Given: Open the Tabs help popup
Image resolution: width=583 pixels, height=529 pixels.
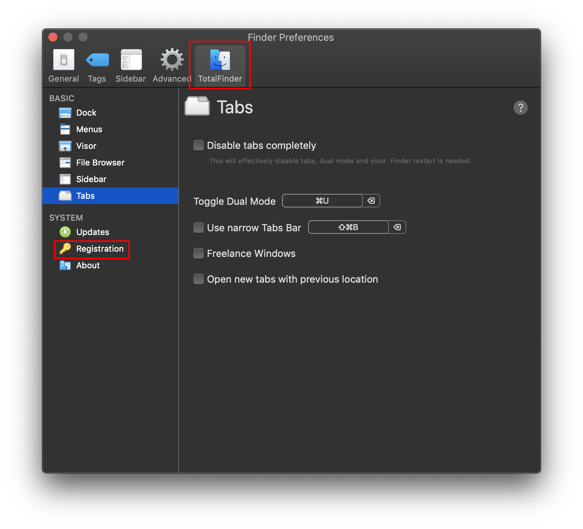Looking at the screenshot, I should pos(521,108).
